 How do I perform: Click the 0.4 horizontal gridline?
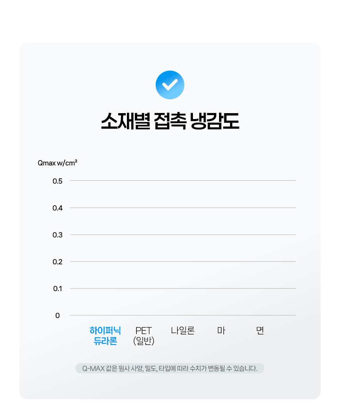pos(183,208)
